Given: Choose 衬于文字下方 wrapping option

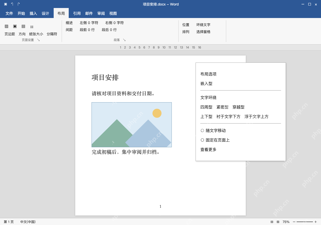Looking at the screenshot, I should pos(228,116).
